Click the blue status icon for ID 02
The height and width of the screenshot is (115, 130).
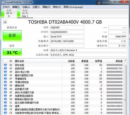point(5,65)
